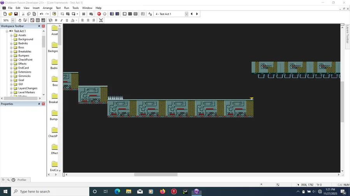Open the 50% zoom level dropdown
The height and width of the screenshot is (196, 350).
pyautogui.click(x=13, y=20)
